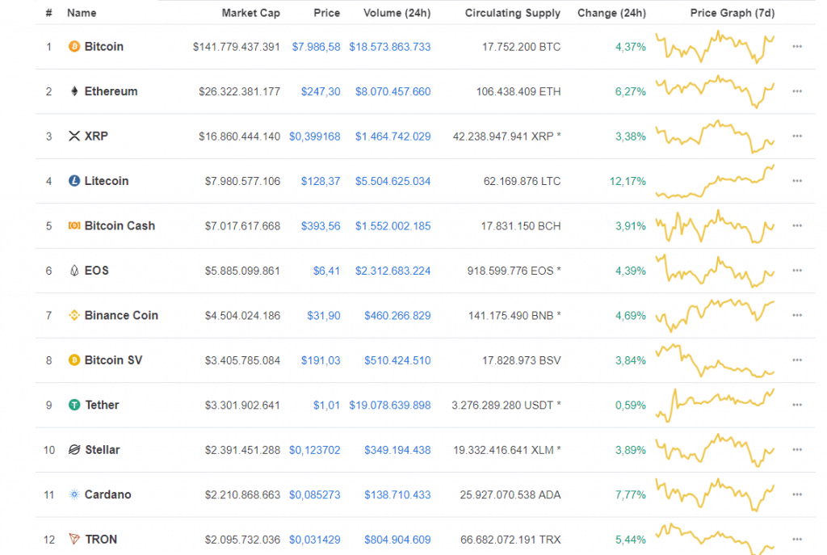
Task: Click the Cardano logo icon
Action: [74, 495]
